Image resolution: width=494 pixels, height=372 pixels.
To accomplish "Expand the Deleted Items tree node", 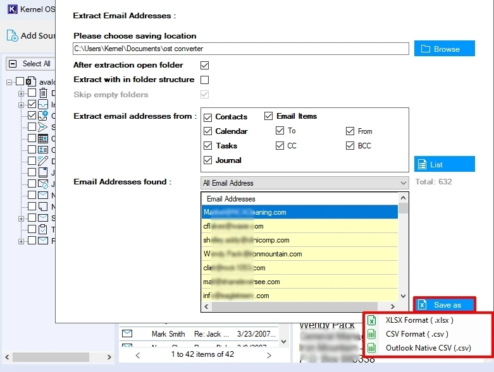I will coord(21,93).
